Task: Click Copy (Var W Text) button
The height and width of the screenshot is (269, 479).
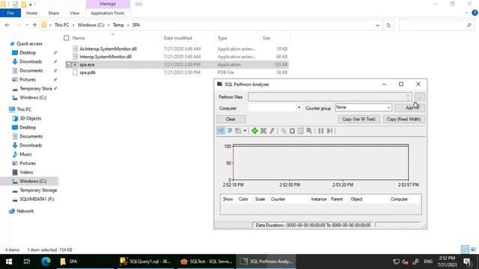Action: pyautogui.click(x=359, y=120)
